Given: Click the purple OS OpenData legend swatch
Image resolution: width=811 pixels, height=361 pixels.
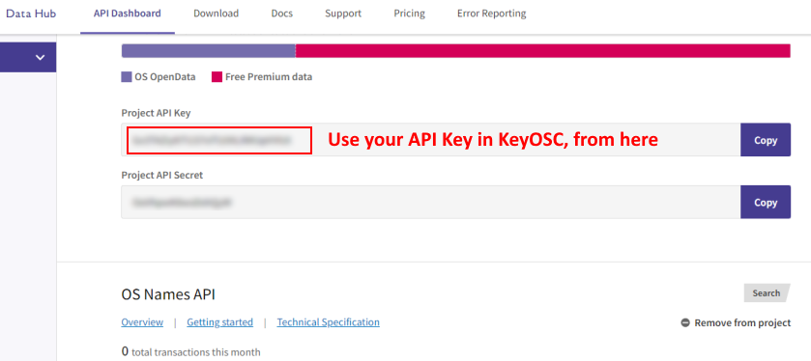Looking at the screenshot, I should [x=127, y=77].
